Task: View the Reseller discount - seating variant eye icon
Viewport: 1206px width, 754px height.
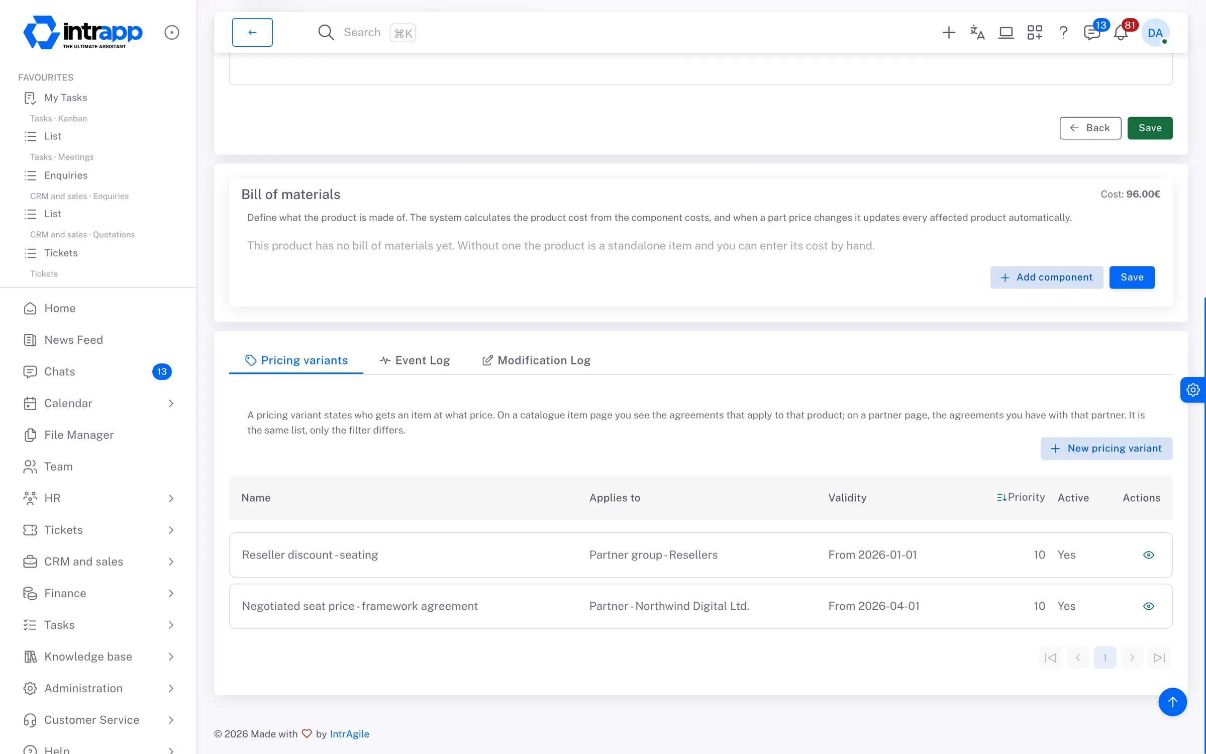Action: pos(1148,555)
